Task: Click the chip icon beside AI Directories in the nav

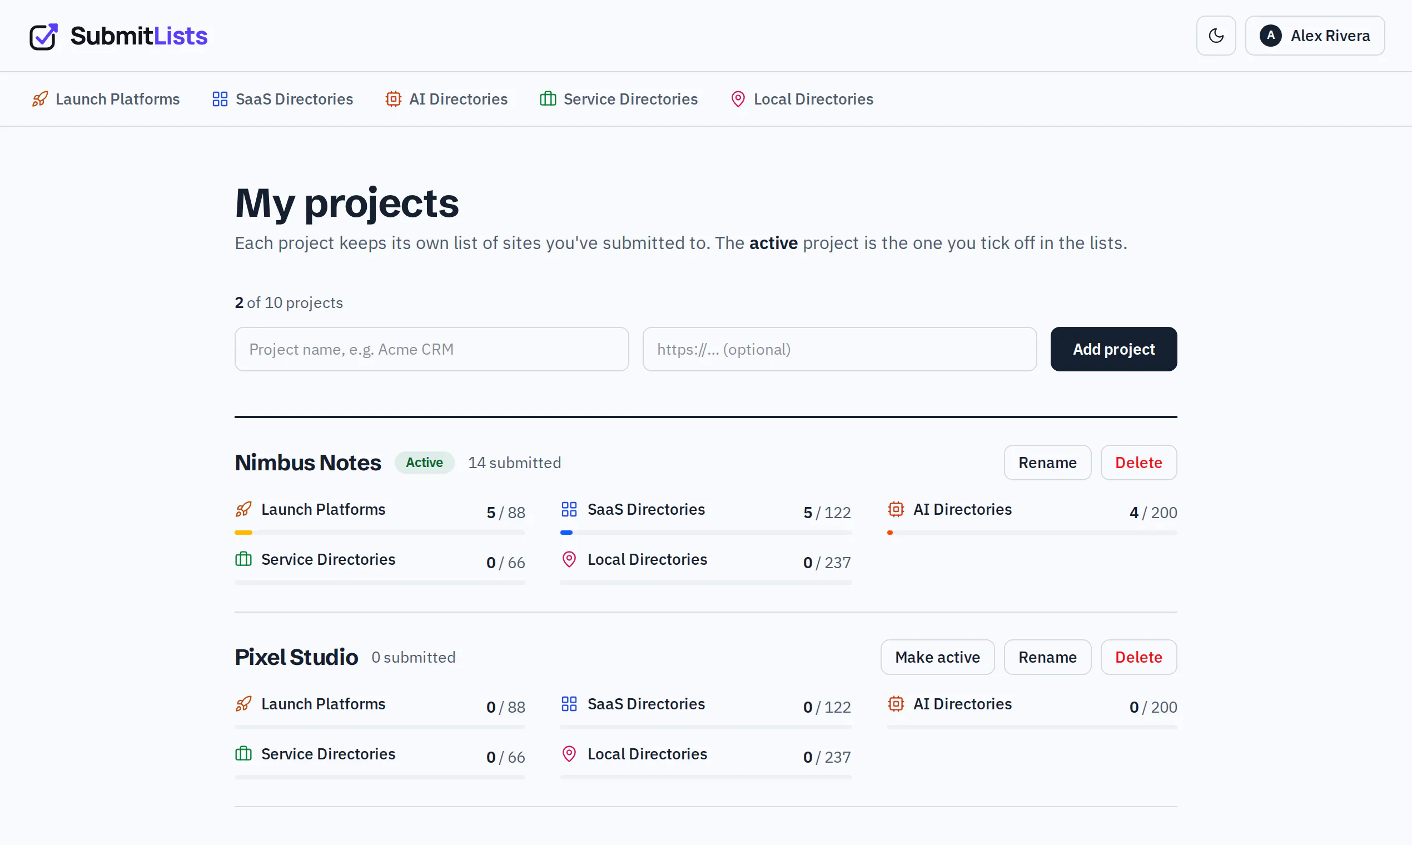Action: pyautogui.click(x=393, y=99)
